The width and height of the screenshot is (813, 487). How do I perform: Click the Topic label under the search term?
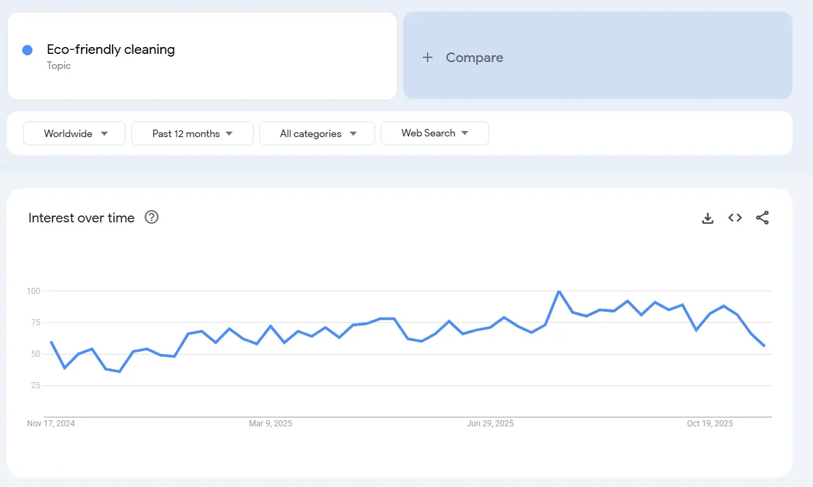tap(59, 65)
